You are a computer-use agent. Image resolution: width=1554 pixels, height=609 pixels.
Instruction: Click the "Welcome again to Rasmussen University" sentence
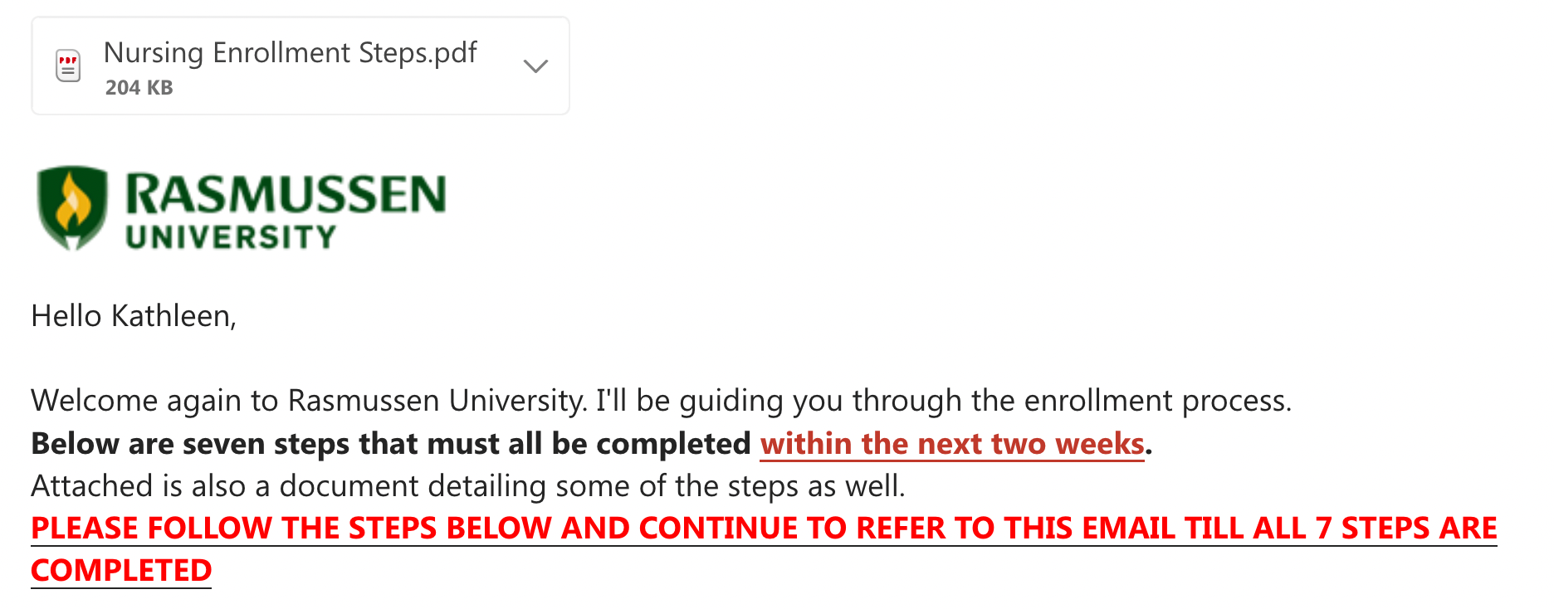pos(309,401)
